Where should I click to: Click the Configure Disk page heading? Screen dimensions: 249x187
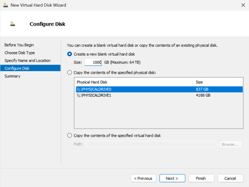pos(47,24)
